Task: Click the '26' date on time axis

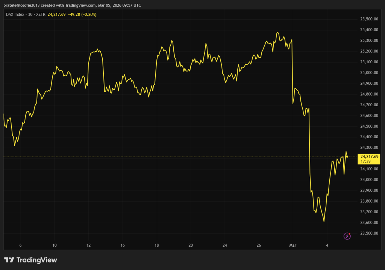Action: coord(259,245)
